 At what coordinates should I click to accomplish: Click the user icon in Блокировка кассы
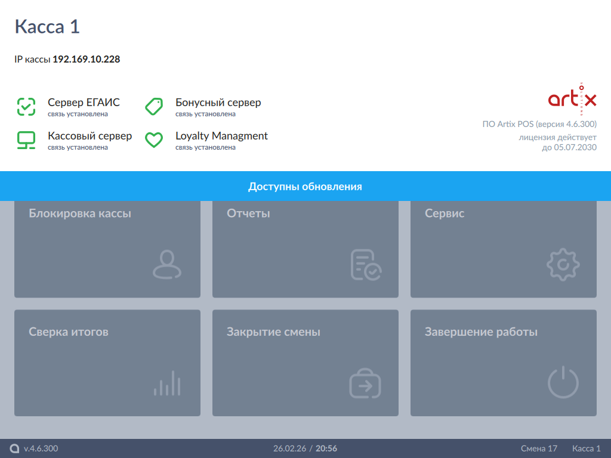click(167, 265)
